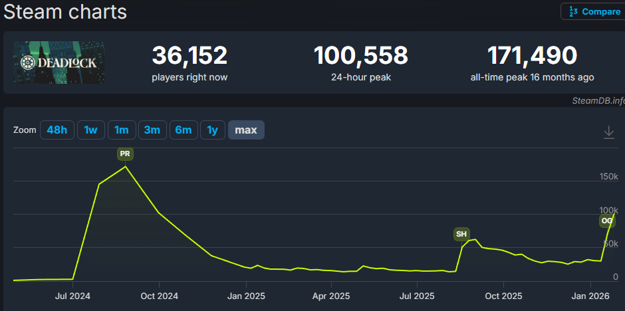Click the SH event marker badge

tap(461, 234)
